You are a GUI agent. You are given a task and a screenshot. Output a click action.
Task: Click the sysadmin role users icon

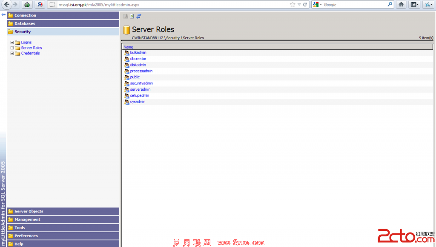coord(126,102)
